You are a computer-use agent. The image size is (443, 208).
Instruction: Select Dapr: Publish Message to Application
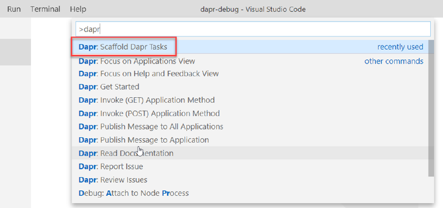[x=250, y=140]
